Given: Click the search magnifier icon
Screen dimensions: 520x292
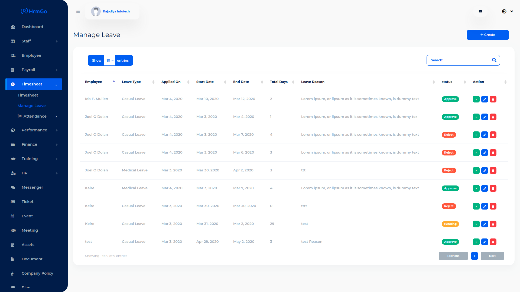Looking at the screenshot, I should [494, 60].
